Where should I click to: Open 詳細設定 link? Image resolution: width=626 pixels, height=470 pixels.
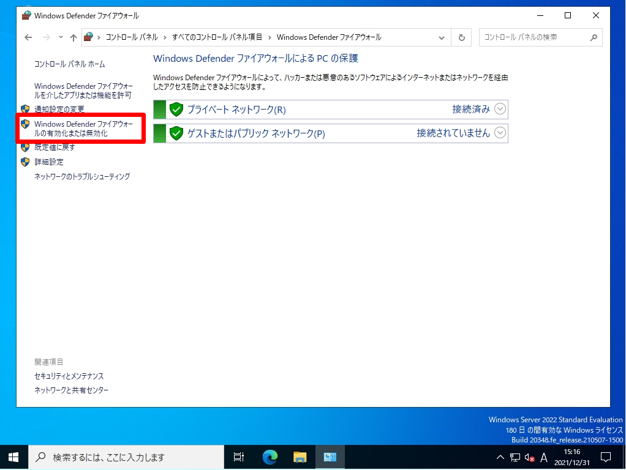(x=49, y=162)
